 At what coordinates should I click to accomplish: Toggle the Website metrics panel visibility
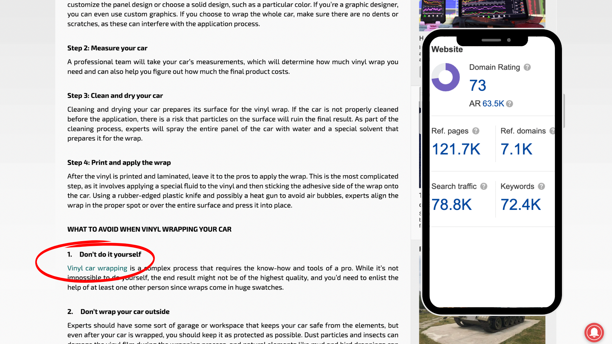[447, 49]
